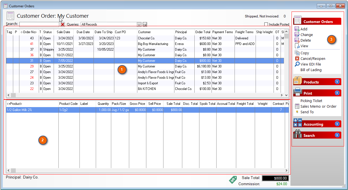The width and height of the screenshot is (348, 190).
Task: Click the Print printer icon
Action: point(297,92)
